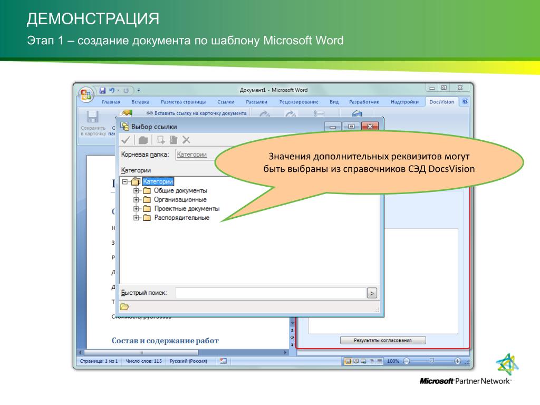The image size is (540, 405).
Task: Select the highlighted Категории tree item
Action: point(158,181)
